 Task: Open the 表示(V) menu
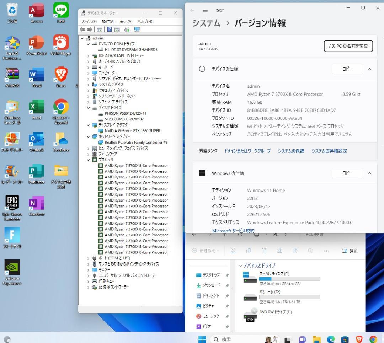click(126, 21)
